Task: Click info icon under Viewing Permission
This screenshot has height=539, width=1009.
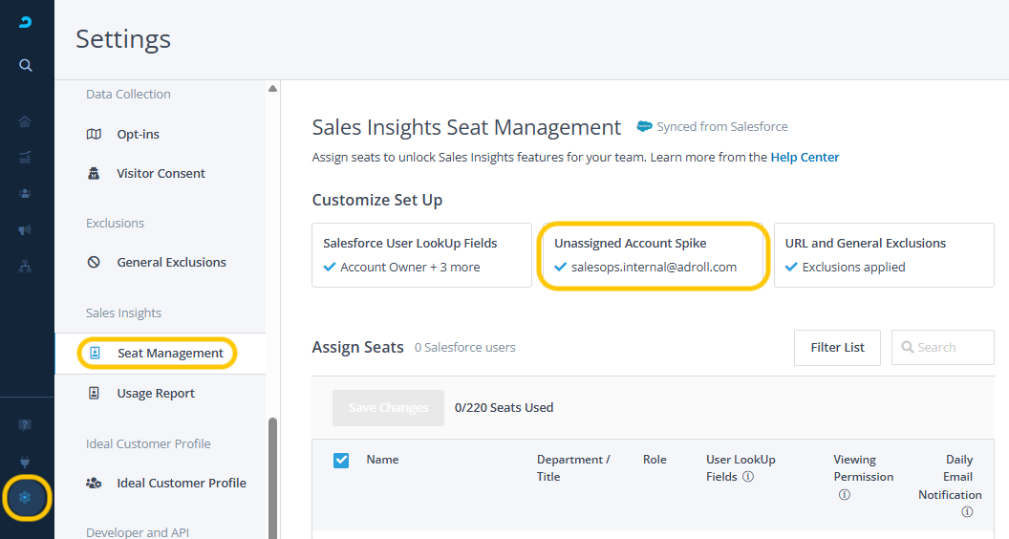Action: click(x=845, y=495)
